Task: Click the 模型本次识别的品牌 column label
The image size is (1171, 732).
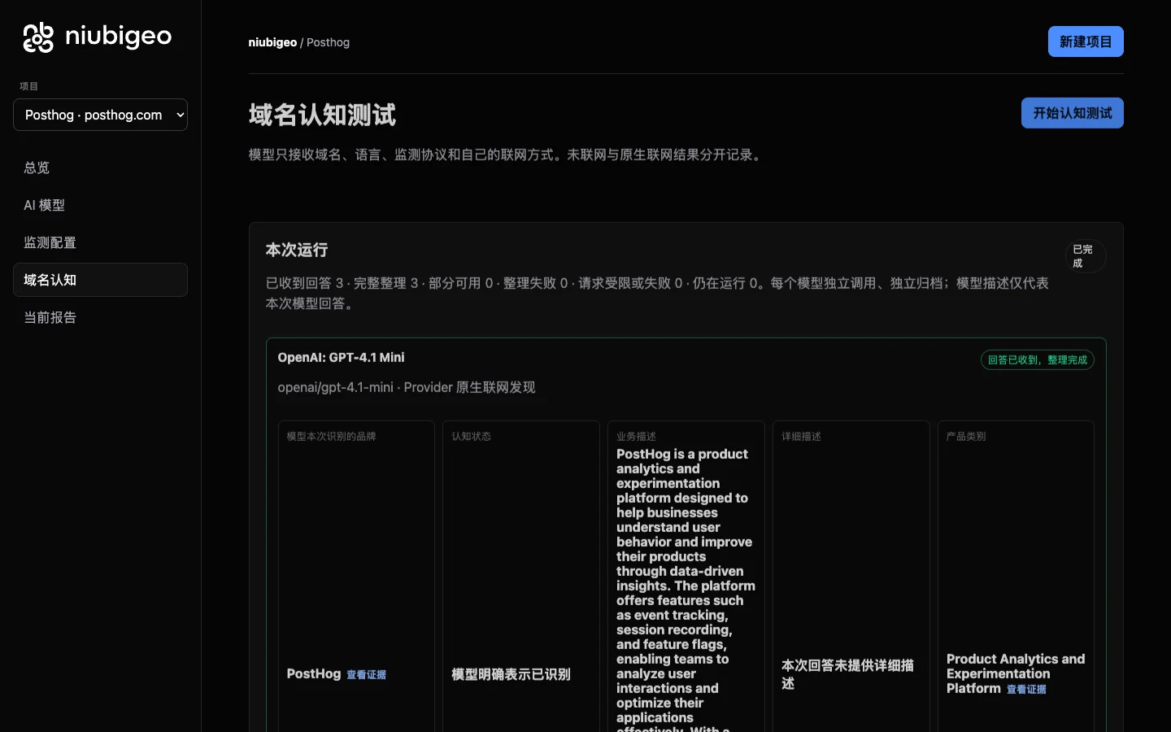Action: click(x=331, y=437)
